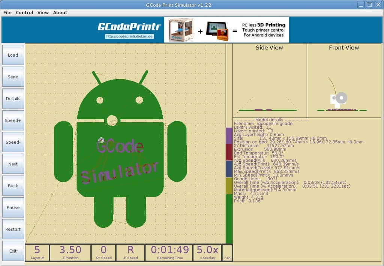Click the blue layer color bar

(x=229, y=169)
